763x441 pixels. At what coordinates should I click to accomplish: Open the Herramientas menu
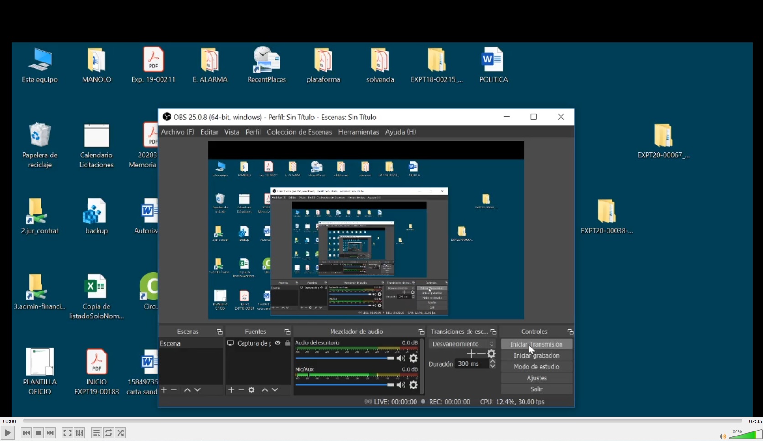pos(358,132)
